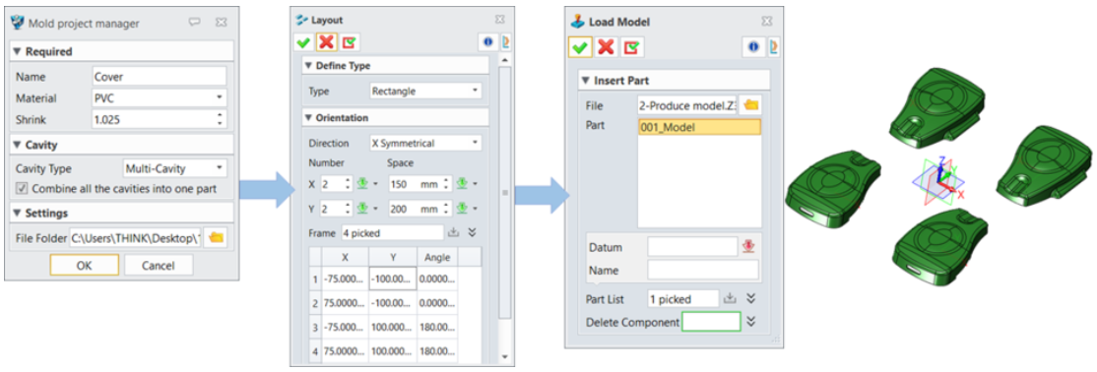The width and height of the screenshot is (1097, 372).
Task: Adjust Shrink value stepper arrows
Action: 221,120
